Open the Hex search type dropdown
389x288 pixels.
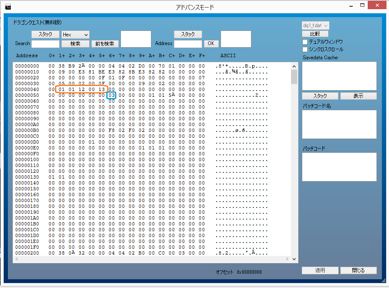75,35
